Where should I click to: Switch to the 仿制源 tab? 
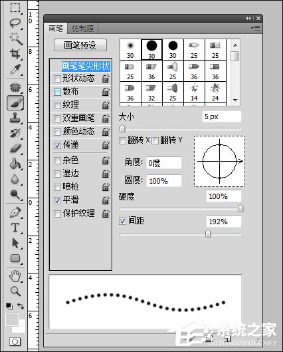pos(82,29)
